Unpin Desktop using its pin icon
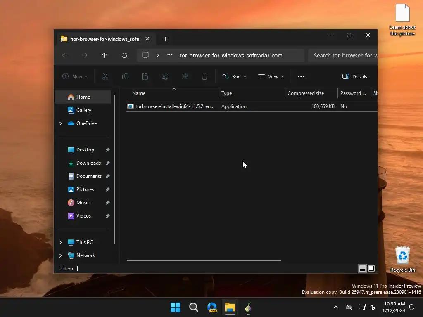The width and height of the screenshot is (423, 317). point(108,150)
